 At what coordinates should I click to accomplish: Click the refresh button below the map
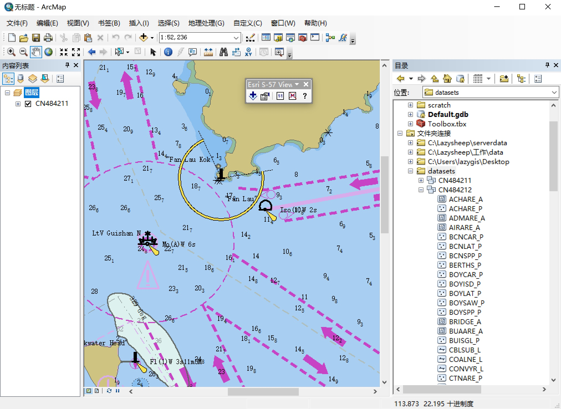click(109, 391)
